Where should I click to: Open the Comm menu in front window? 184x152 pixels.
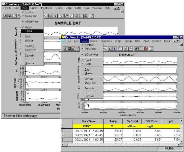[x=94, y=41]
